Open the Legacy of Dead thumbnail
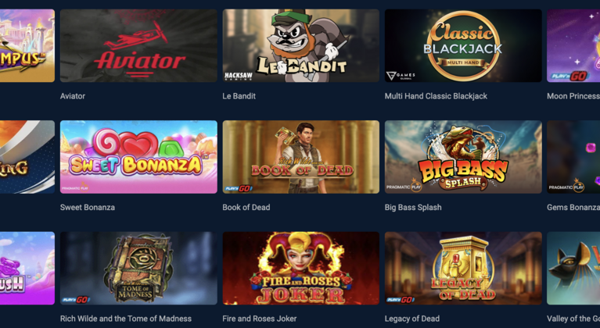This screenshot has width=600, height=328. [x=463, y=268]
